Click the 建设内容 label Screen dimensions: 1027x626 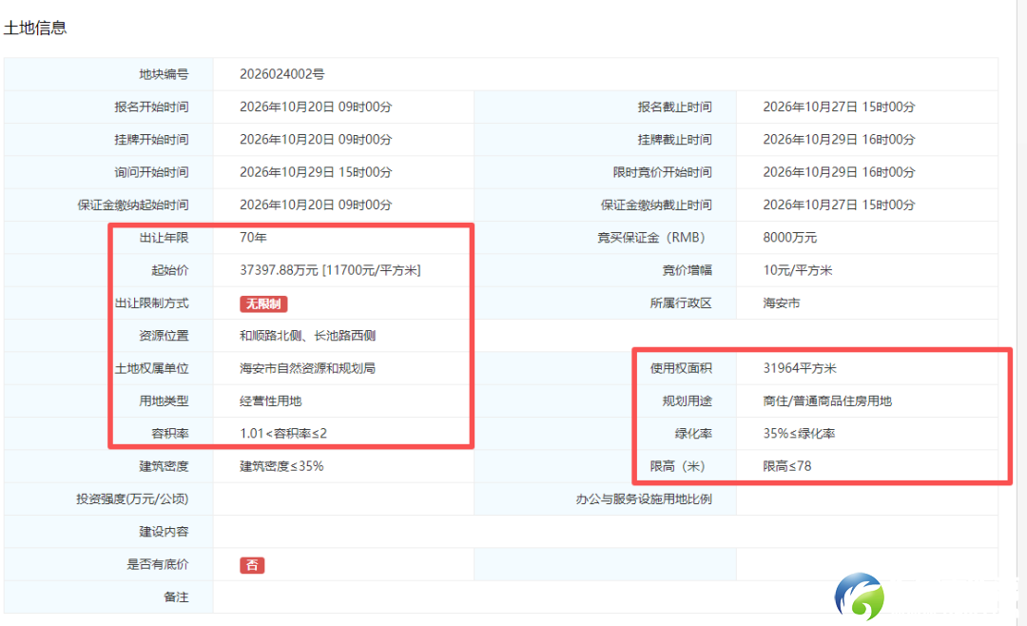tap(164, 532)
